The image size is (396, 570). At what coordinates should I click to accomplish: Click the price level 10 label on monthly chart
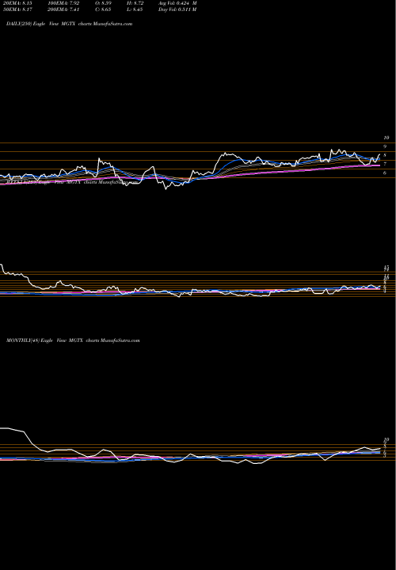click(386, 439)
